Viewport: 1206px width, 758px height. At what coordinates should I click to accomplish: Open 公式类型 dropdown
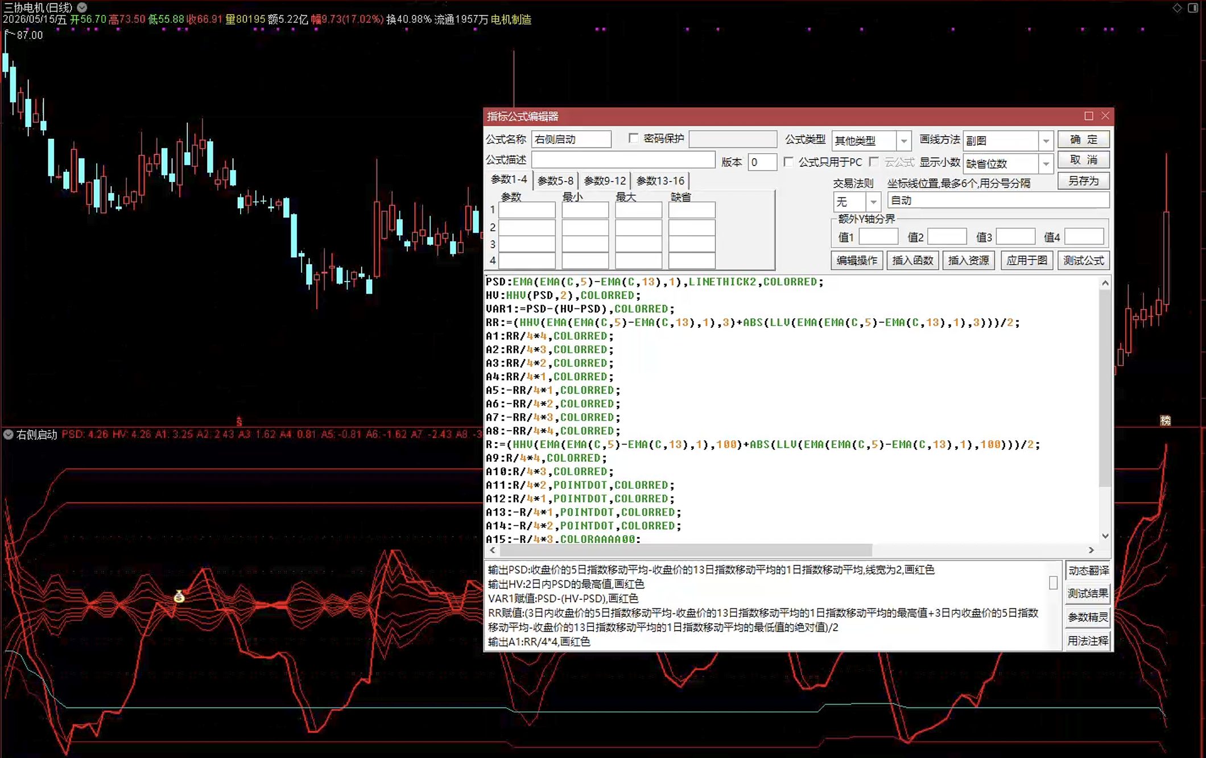(903, 141)
